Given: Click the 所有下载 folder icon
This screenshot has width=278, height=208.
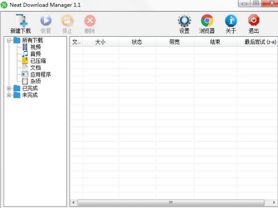Looking at the screenshot, I should click(x=17, y=40).
